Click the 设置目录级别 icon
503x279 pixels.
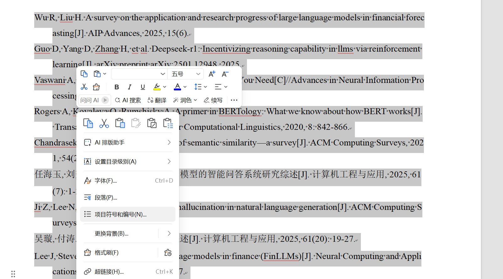pos(88,161)
